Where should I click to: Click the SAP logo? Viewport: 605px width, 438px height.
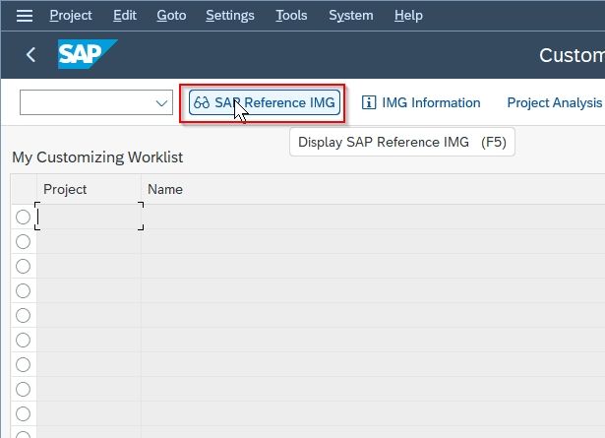pos(88,54)
